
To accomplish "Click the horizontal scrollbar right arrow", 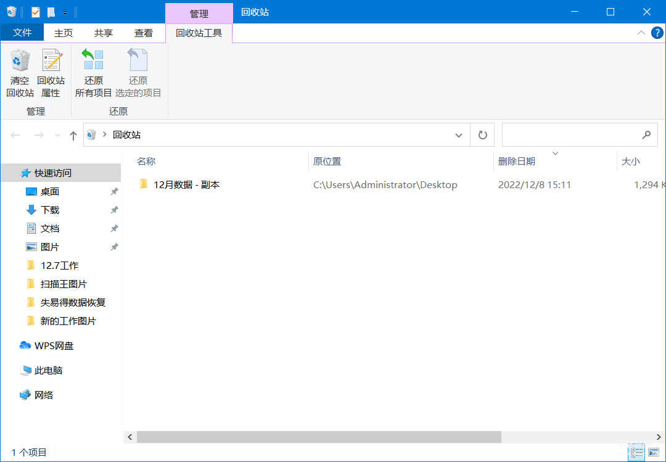I will 659,437.
